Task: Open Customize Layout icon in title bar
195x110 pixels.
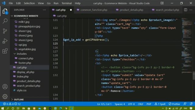Action: [162, 3]
